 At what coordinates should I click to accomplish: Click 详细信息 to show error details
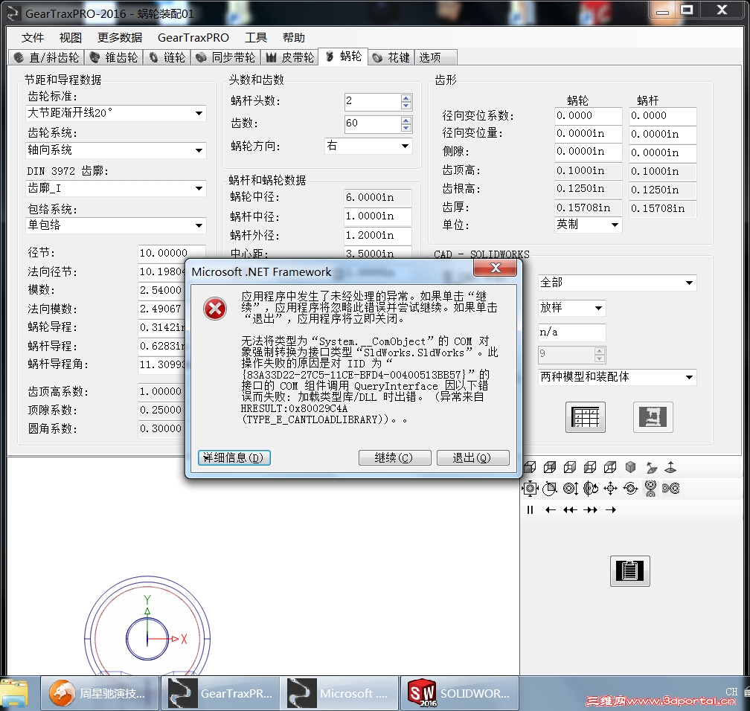click(234, 458)
